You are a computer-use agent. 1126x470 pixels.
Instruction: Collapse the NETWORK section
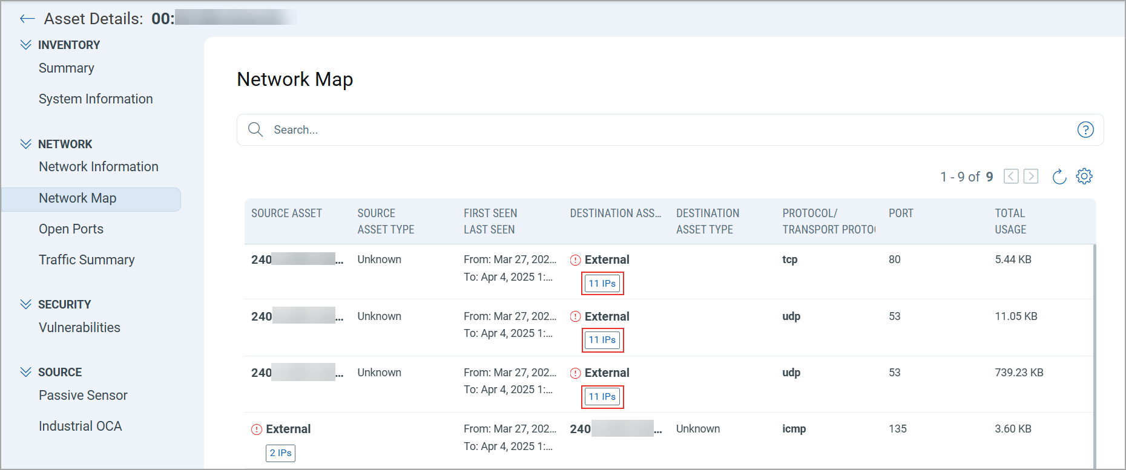25,144
